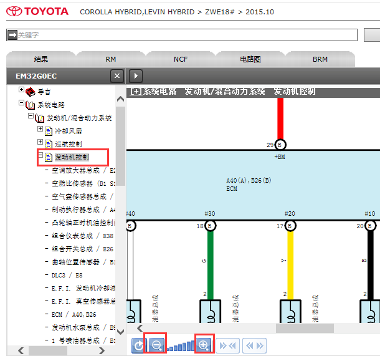
Task: Click the red wire at pin 29 +BM
Action: [280, 118]
